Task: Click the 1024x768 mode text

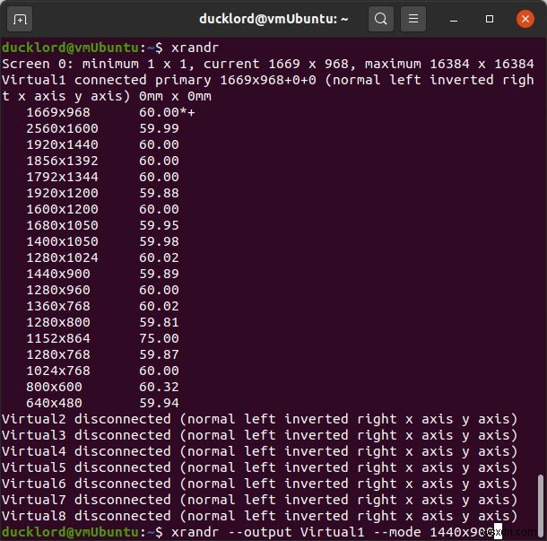Action: pos(58,371)
